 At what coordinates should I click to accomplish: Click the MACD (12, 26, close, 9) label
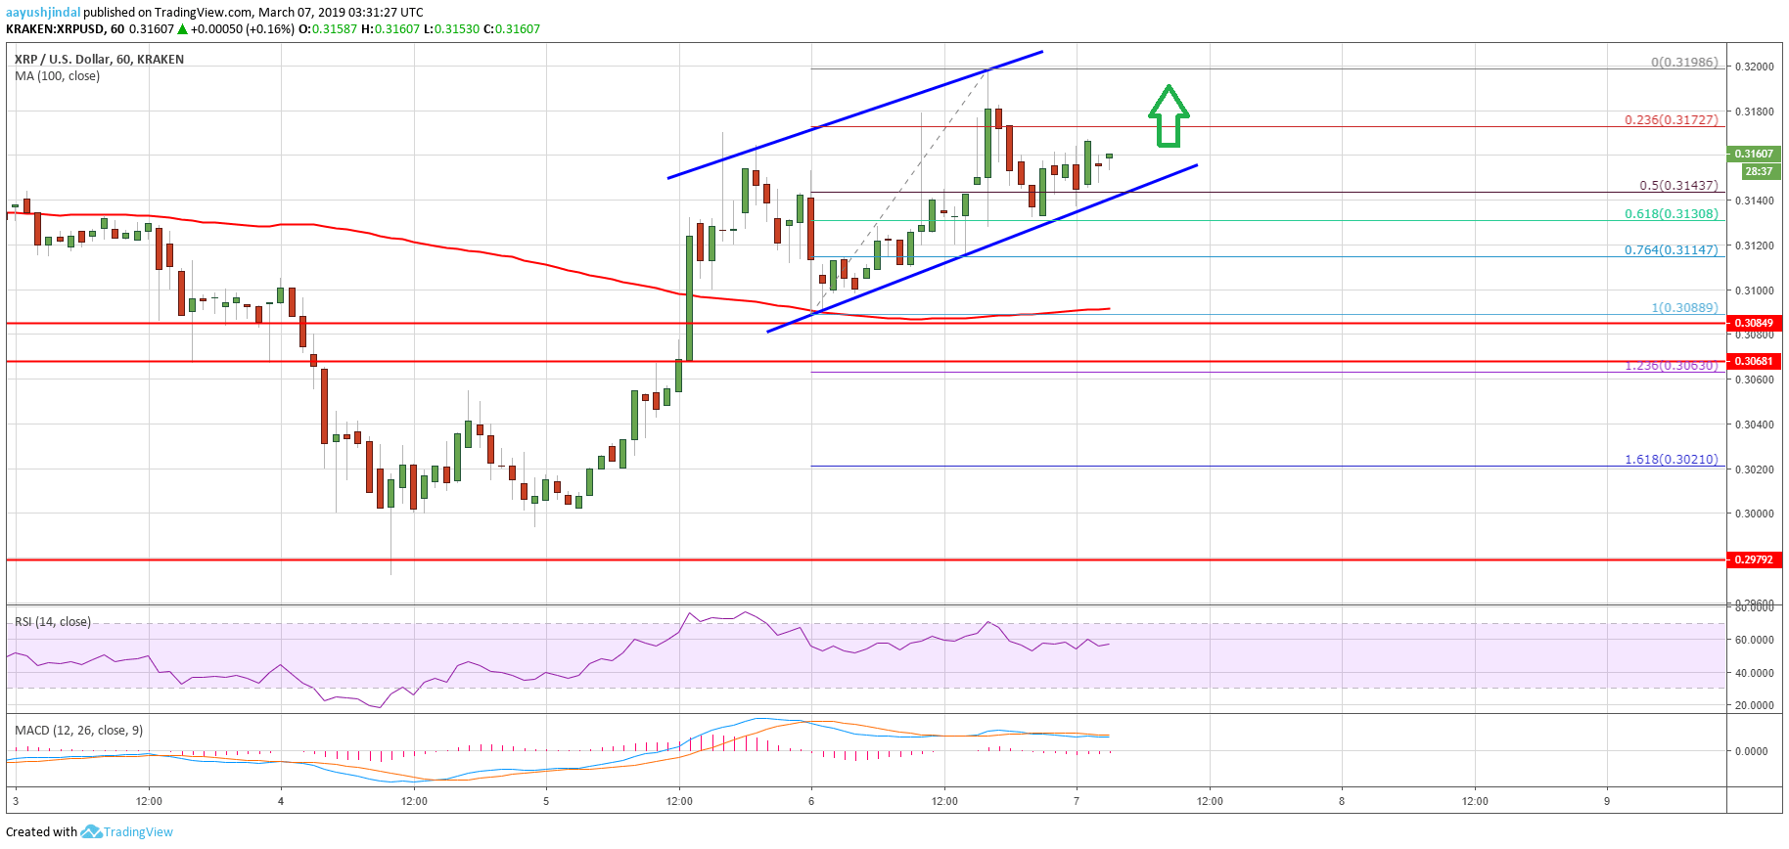tap(78, 731)
